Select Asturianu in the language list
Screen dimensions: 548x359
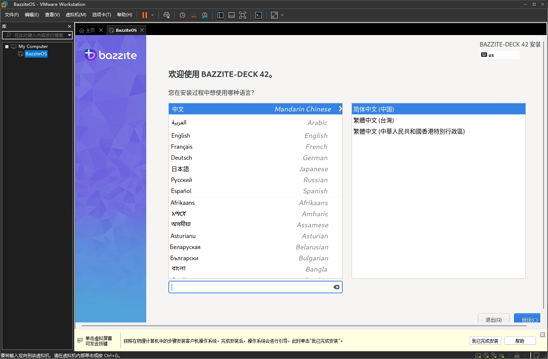click(256, 236)
